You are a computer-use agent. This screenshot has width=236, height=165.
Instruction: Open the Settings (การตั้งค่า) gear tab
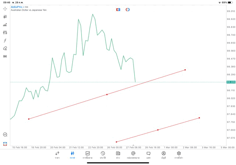179,155
